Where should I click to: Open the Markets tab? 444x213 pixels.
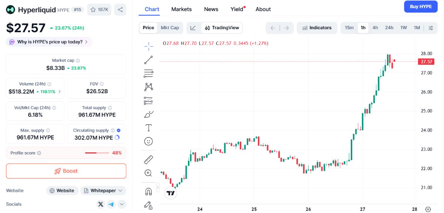[x=181, y=9]
